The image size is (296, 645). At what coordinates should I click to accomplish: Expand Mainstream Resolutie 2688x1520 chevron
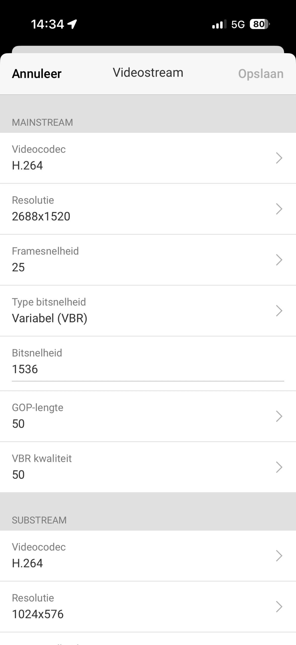click(279, 209)
